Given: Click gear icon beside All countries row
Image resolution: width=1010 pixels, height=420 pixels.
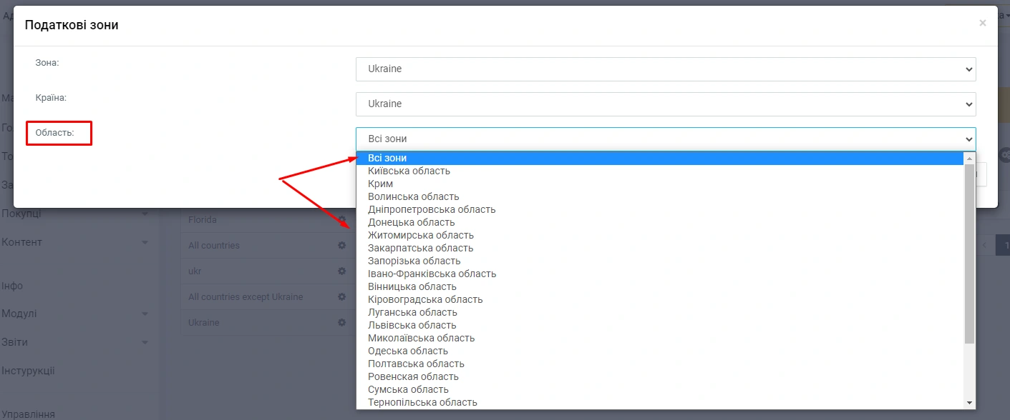Looking at the screenshot, I should coord(342,246).
